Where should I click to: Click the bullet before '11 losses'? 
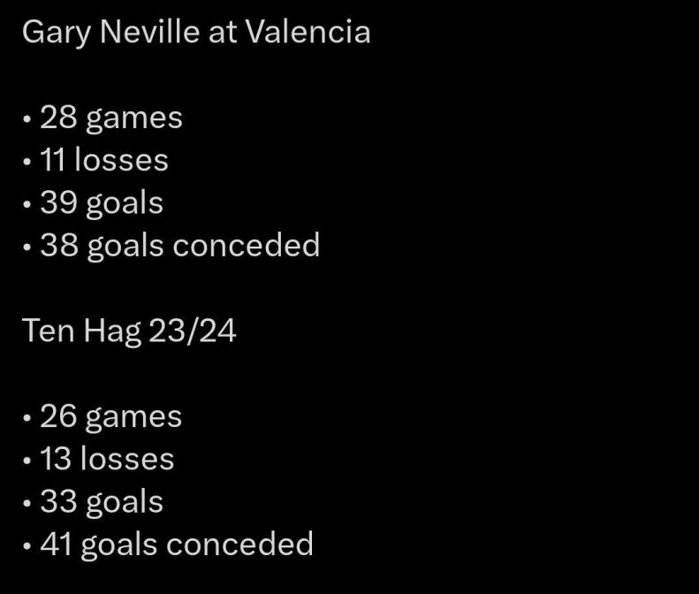27,162
